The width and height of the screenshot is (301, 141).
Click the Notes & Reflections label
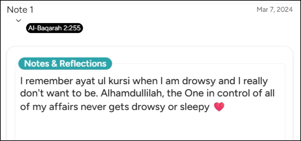click(65, 63)
